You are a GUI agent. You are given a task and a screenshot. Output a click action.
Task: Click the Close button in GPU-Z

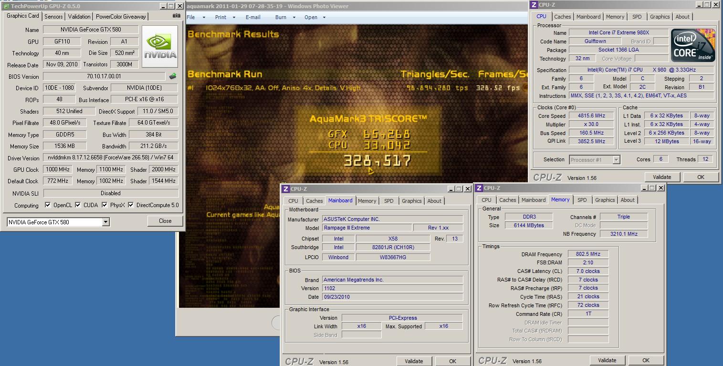[165, 221]
